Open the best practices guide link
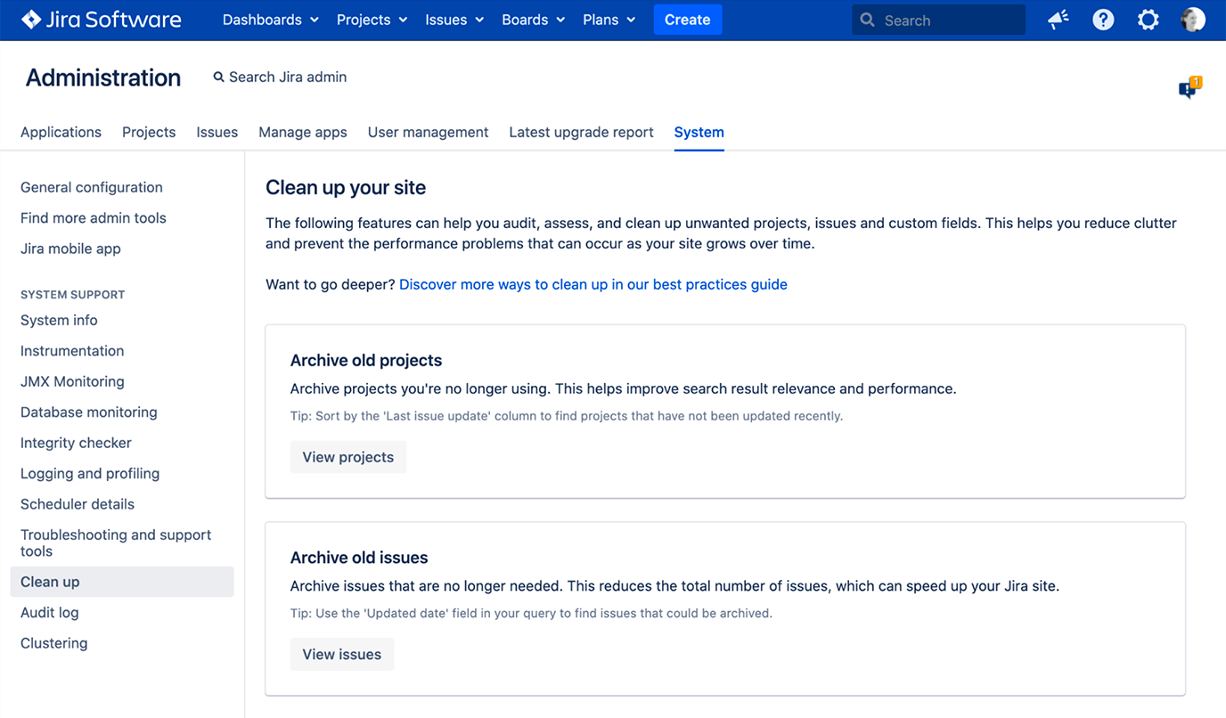 593,283
